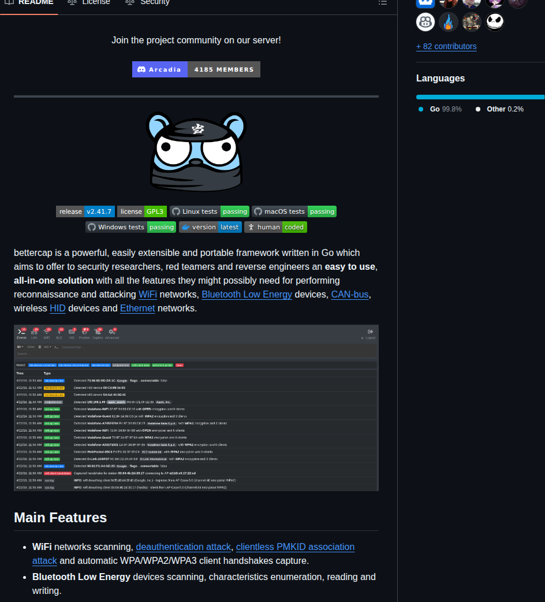Follow the Bluetooth Low Energy link

[x=247, y=295]
